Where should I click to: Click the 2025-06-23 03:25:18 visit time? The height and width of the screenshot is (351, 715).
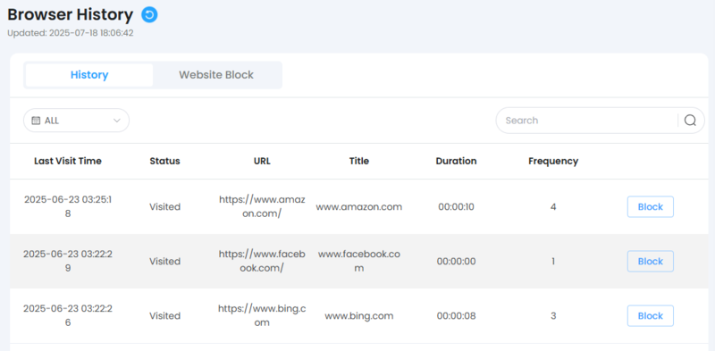coord(68,206)
